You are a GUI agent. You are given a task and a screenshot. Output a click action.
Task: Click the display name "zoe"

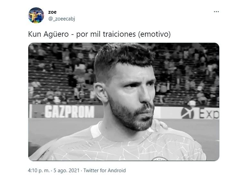pos(52,12)
